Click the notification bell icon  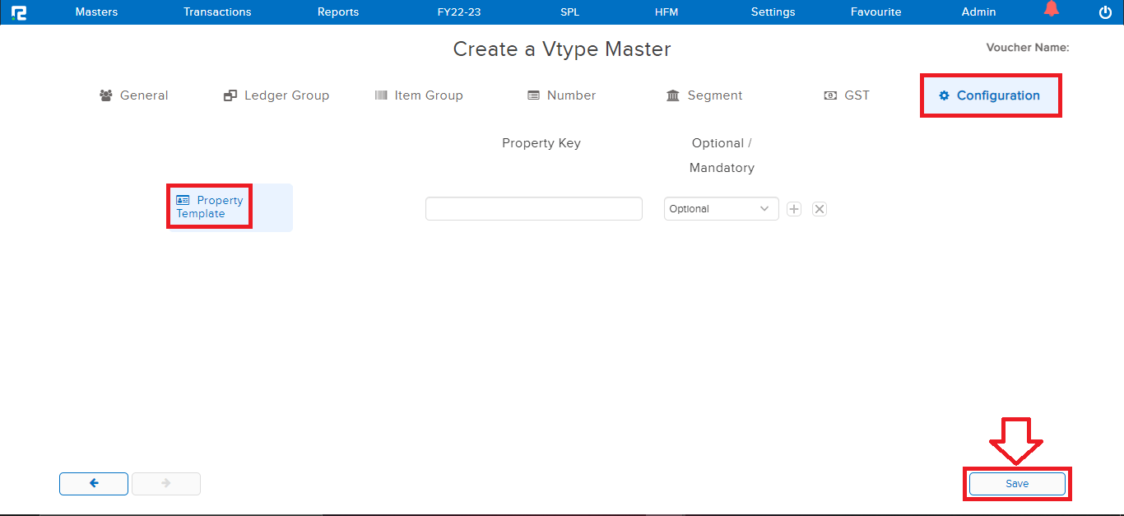click(x=1051, y=10)
